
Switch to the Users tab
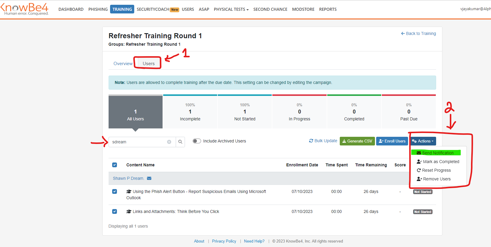point(149,64)
